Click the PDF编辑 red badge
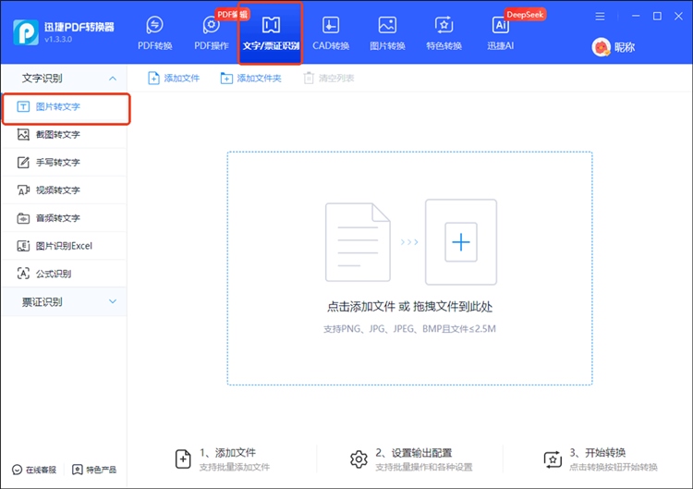 (x=233, y=15)
